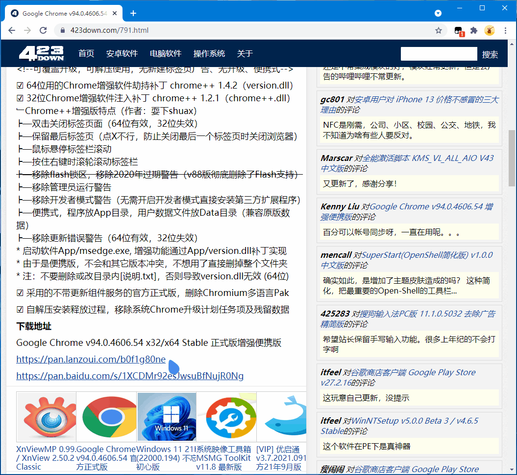Open the 首页 navigation item

[x=86, y=53]
